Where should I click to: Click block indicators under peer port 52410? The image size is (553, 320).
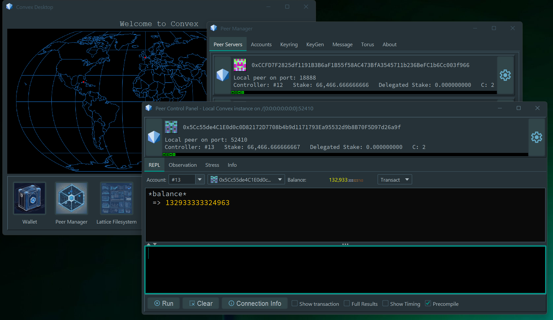[169, 155]
